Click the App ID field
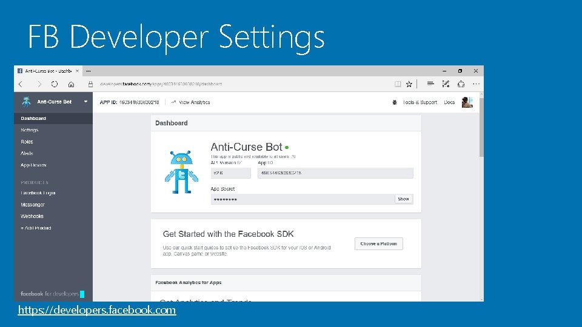The image size is (582, 327). tap(335, 173)
